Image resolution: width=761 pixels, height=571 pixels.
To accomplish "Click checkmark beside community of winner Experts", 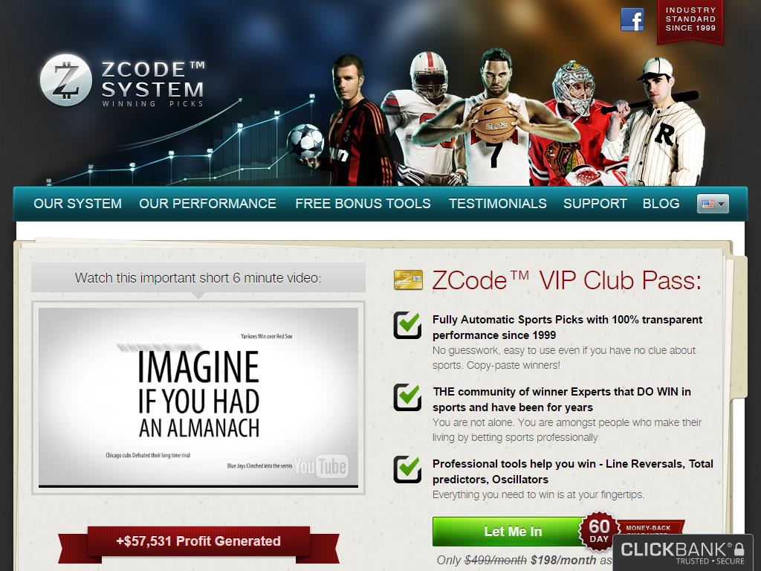I will coord(408,397).
